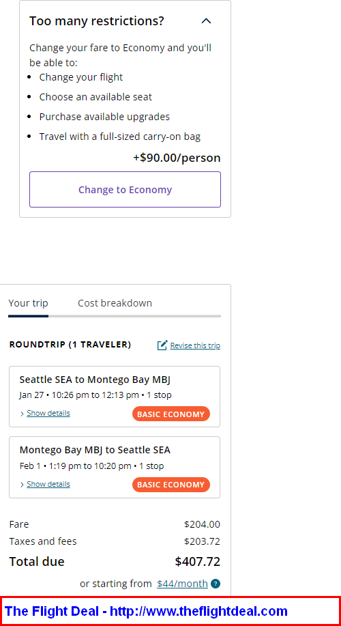Viewport: 341px width, 626px height.
Task: Click the 'Too many restrictions?' heading
Action: coord(97,20)
